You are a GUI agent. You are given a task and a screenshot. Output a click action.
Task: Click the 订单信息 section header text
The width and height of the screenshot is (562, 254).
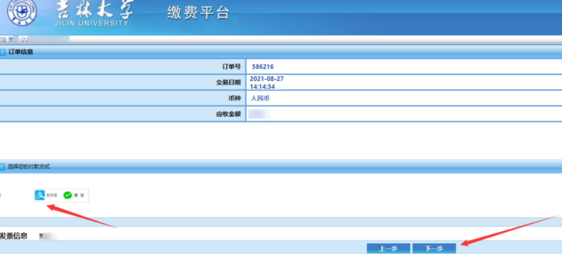click(21, 52)
